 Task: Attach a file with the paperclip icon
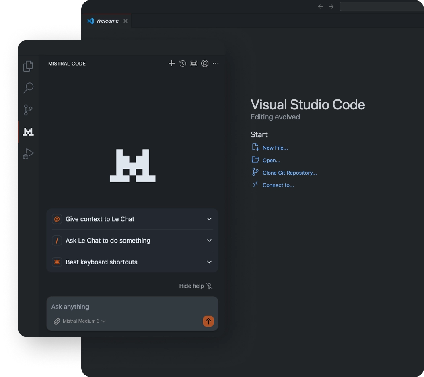56,321
